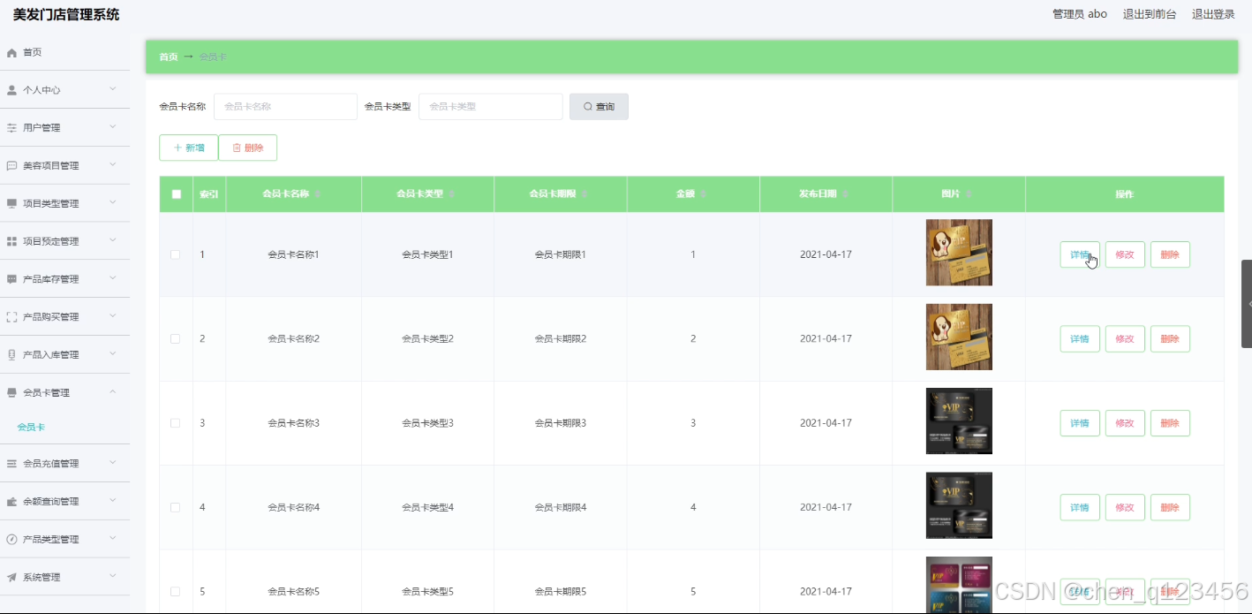Focus the 会员卡名称 search field
This screenshot has height=614, width=1252.
285,107
